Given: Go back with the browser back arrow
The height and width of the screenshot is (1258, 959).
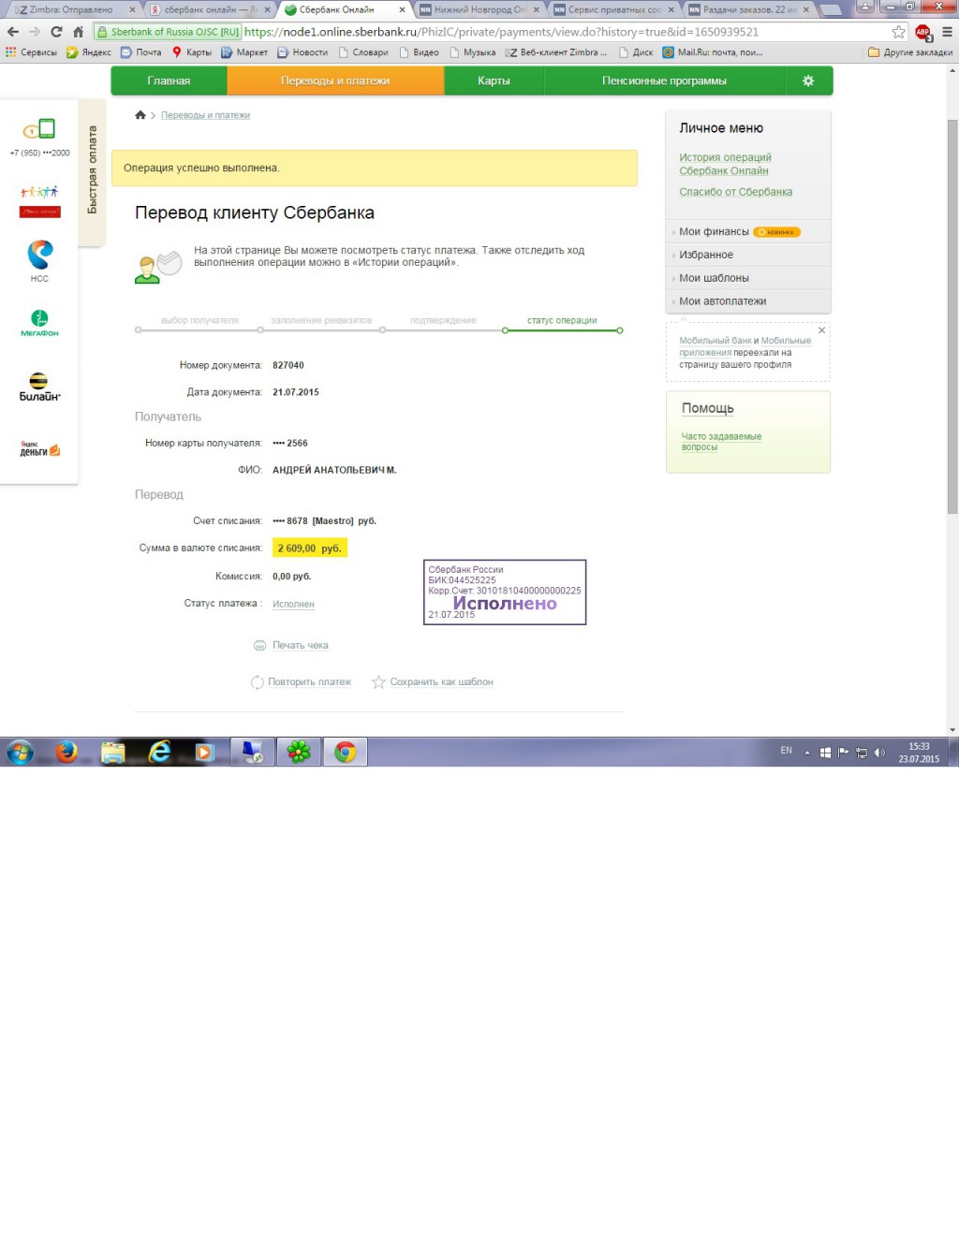Looking at the screenshot, I should [x=13, y=32].
